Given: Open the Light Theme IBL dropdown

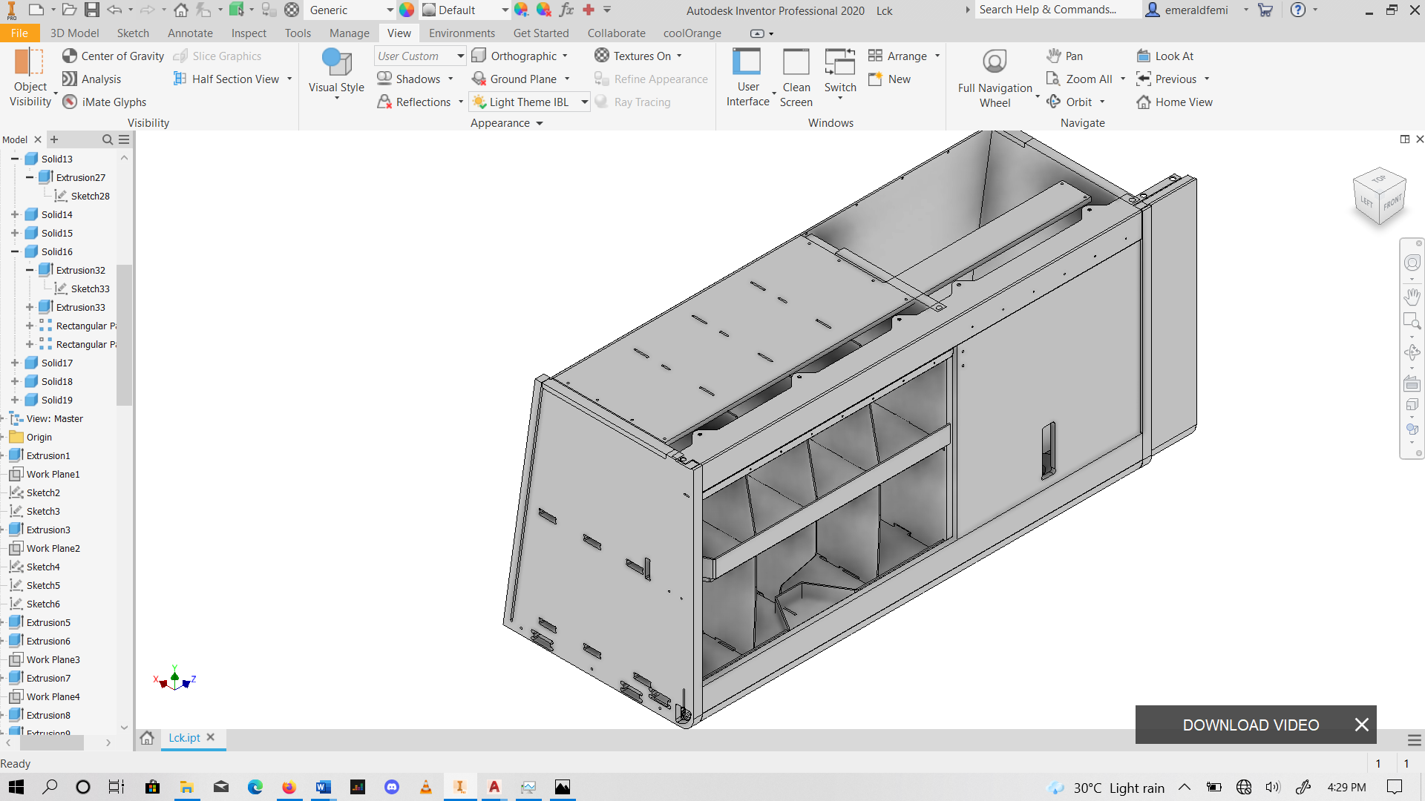Looking at the screenshot, I should coord(585,102).
